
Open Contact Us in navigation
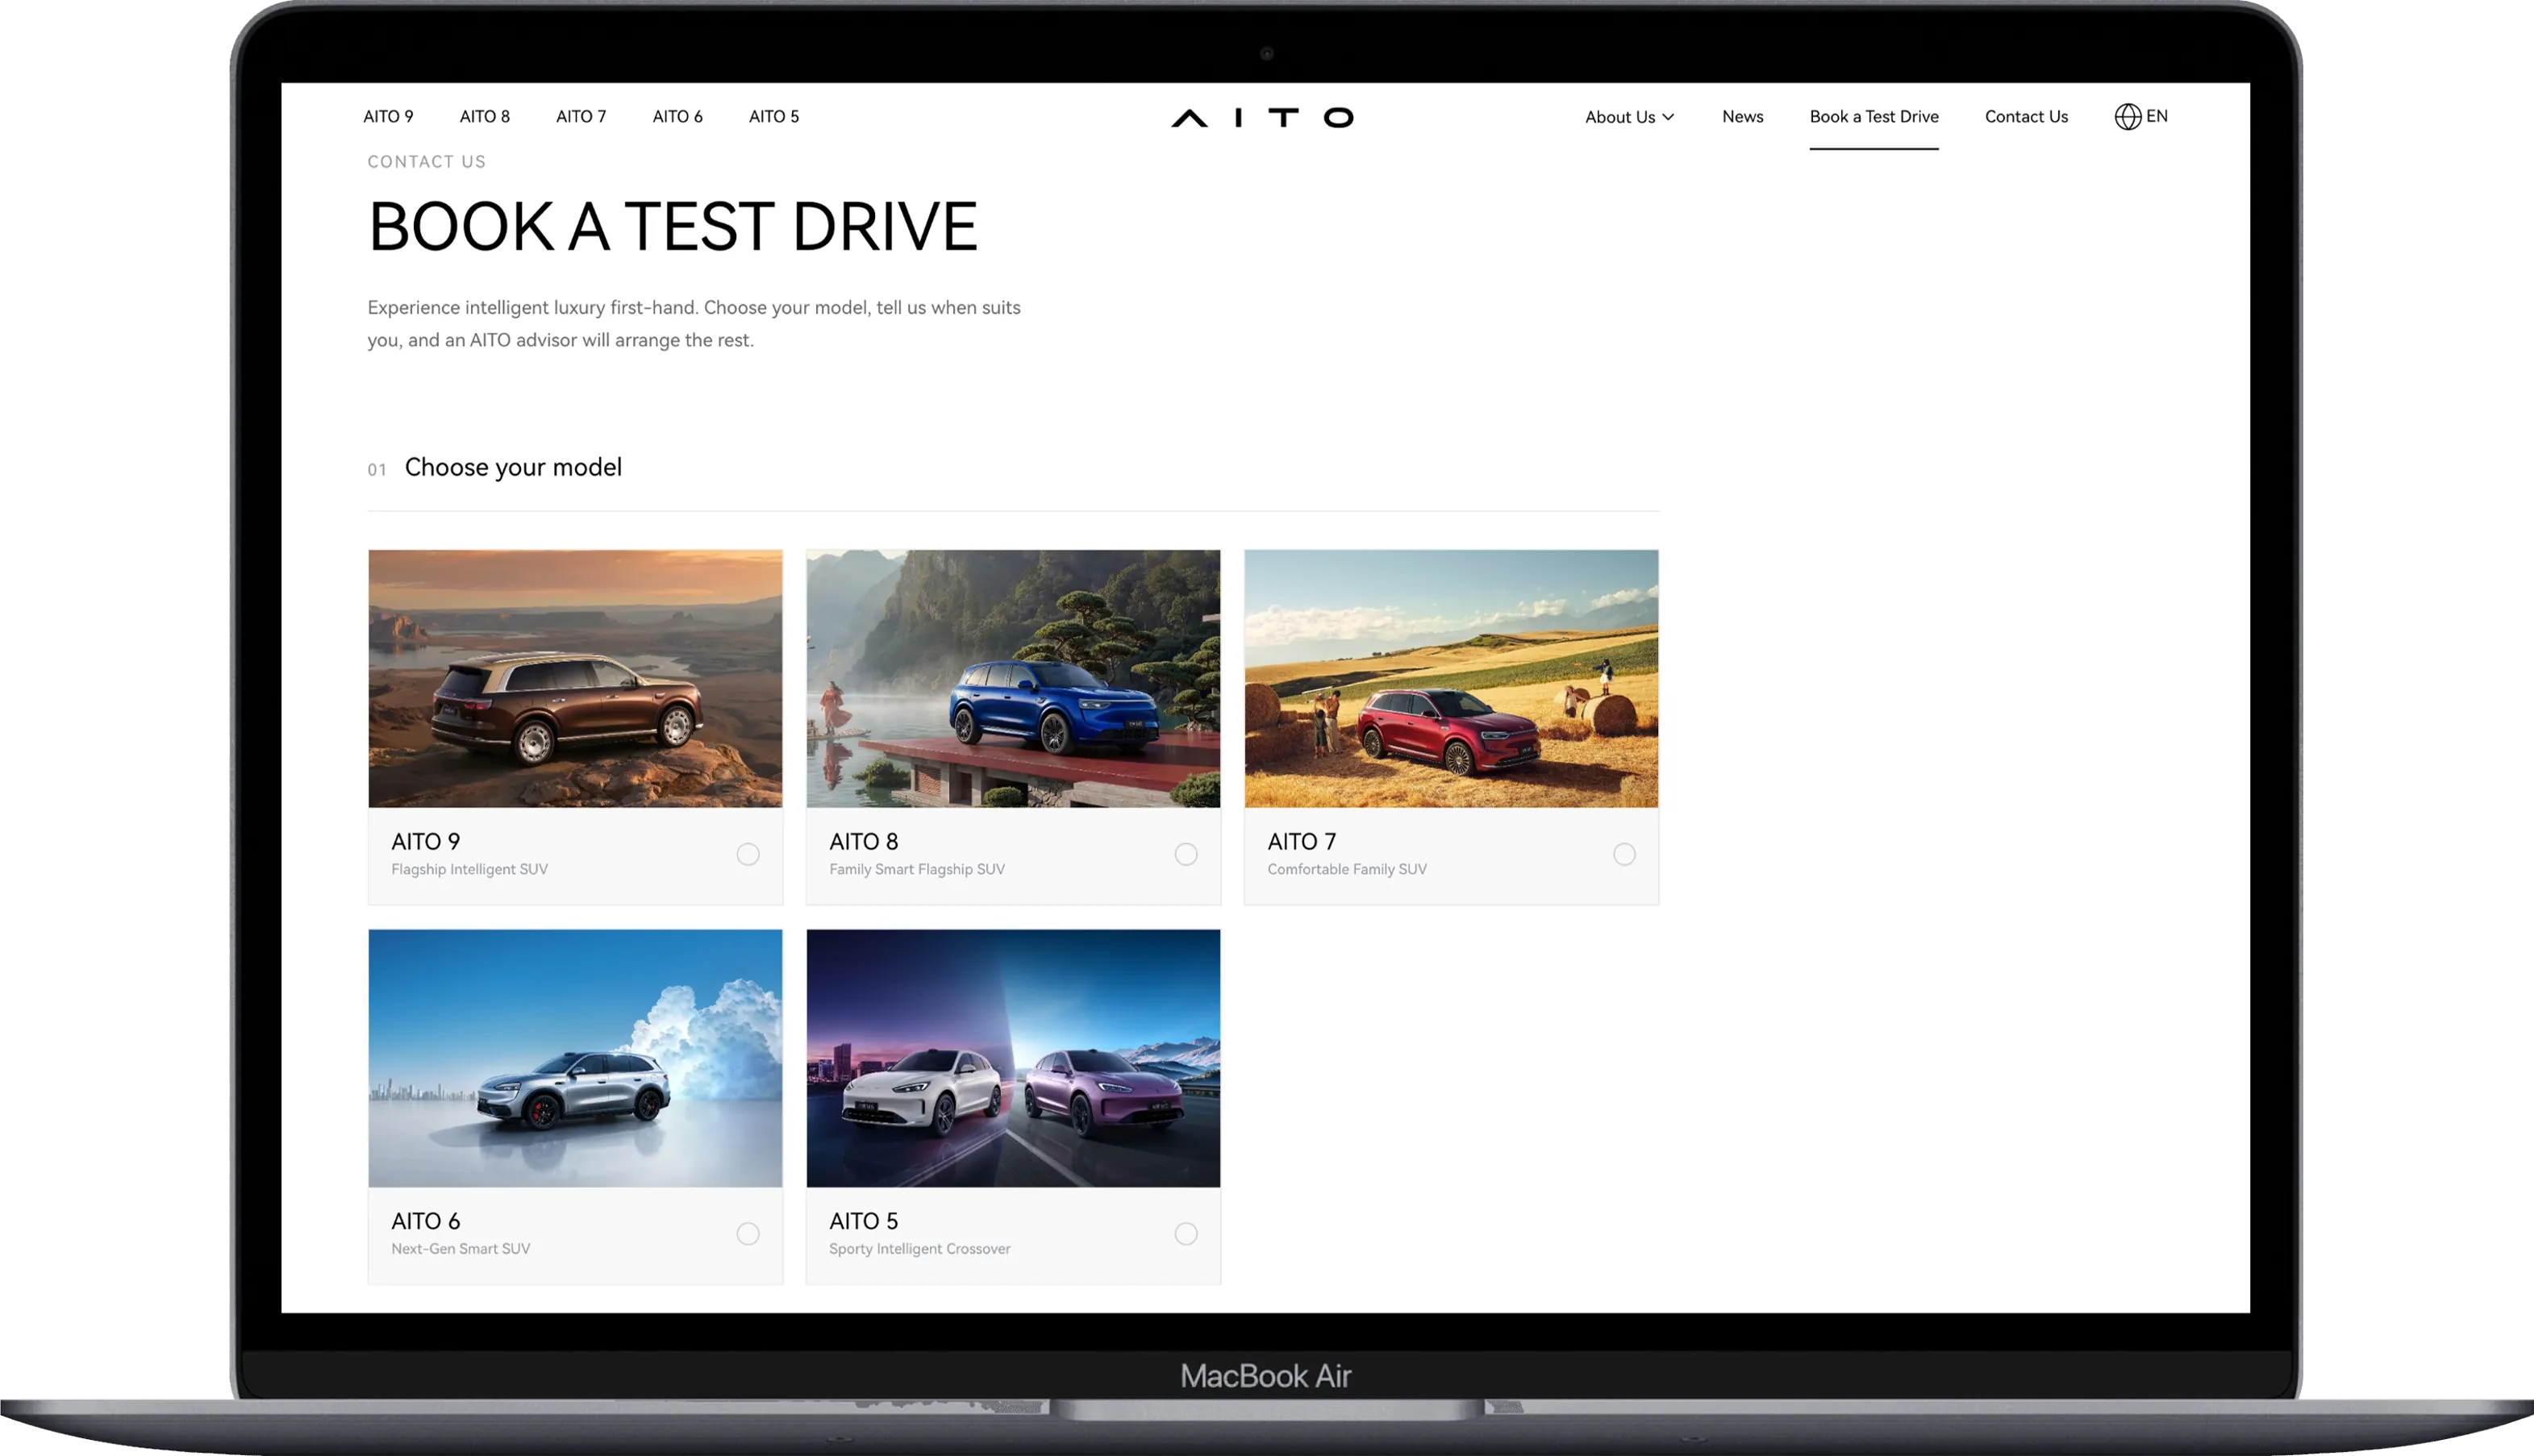pyautogui.click(x=2026, y=117)
